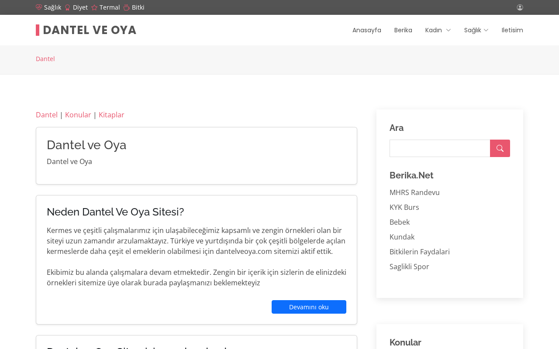Open the Iletisim menu item
Screen dimensions: 559x349
click(x=512, y=30)
